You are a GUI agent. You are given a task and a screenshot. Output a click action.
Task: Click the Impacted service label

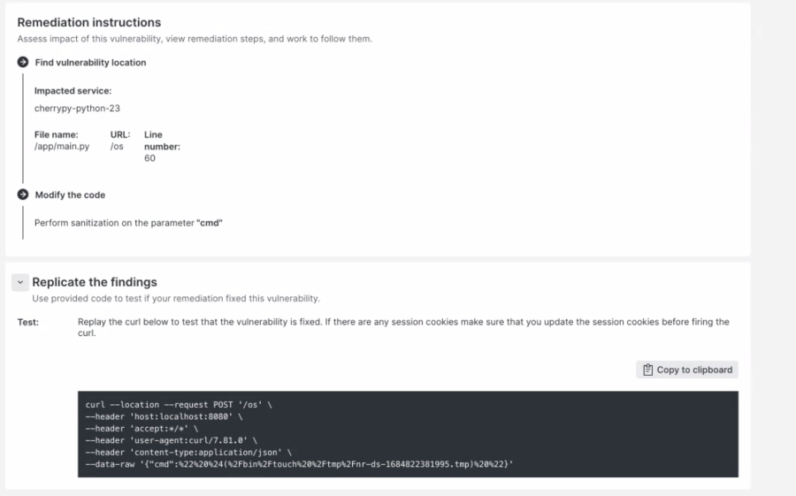(x=73, y=91)
